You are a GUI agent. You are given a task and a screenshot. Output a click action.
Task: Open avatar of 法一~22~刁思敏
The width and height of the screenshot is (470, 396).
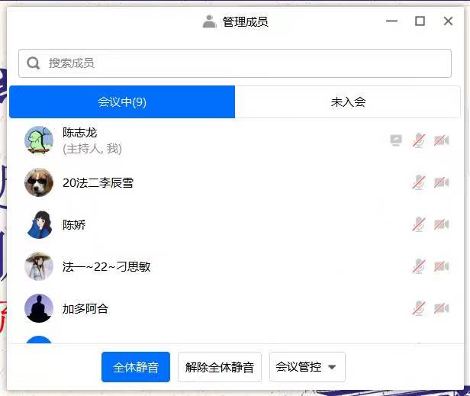pyautogui.click(x=39, y=266)
